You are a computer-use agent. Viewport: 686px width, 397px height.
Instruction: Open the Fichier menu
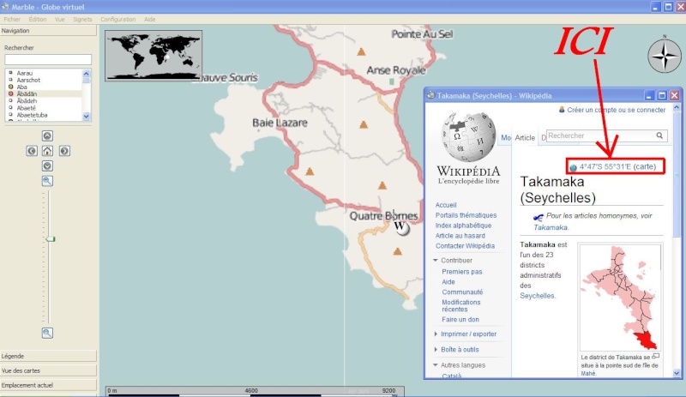coord(12,19)
